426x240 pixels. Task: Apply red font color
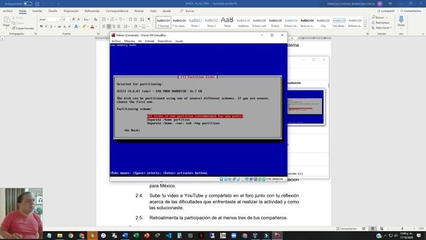pos(92,27)
